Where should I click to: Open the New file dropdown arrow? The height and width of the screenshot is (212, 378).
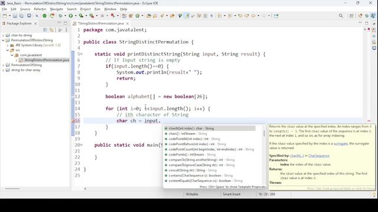9,16
